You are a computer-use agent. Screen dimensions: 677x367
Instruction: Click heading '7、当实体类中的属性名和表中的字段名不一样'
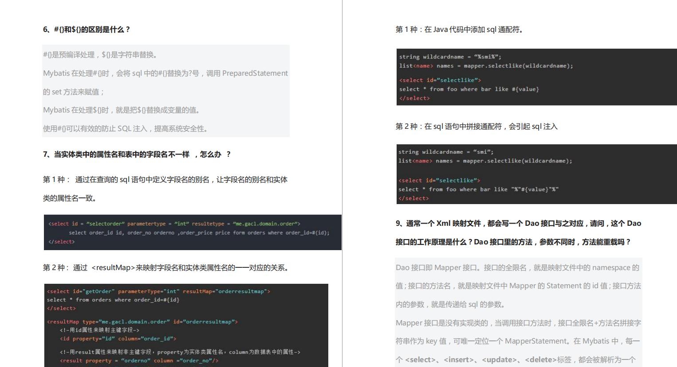[x=137, y=155]
